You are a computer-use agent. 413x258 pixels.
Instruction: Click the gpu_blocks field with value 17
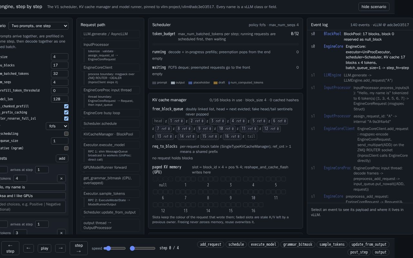pos(60,65)
